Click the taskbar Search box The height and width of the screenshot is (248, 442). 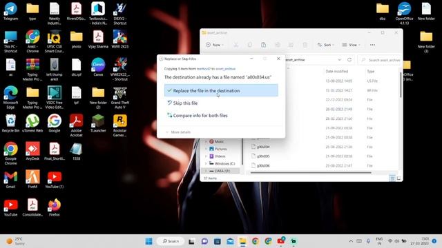click(x=171, y=241)
